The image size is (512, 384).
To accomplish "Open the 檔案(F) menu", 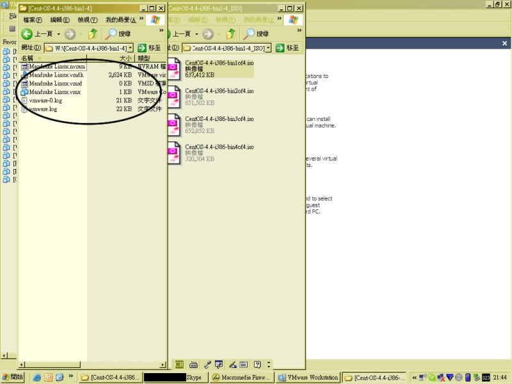I will click(x=33, y=20).
